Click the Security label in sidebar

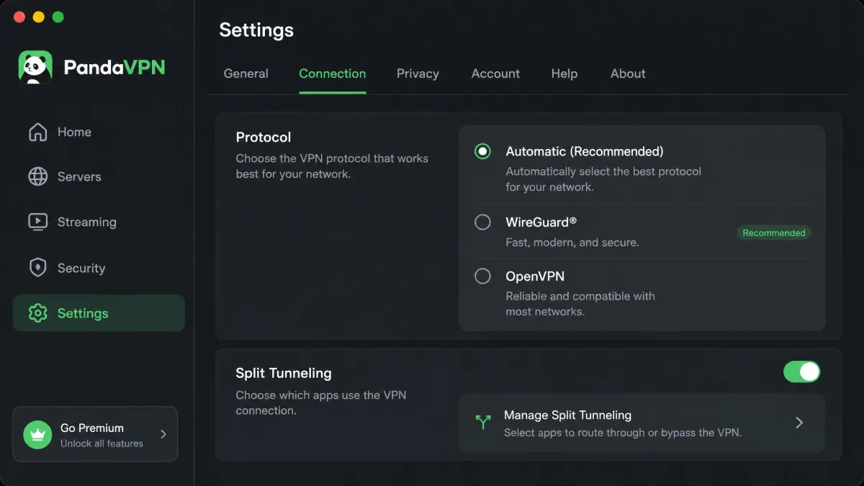pyautogui.click(x=81, y=268)
